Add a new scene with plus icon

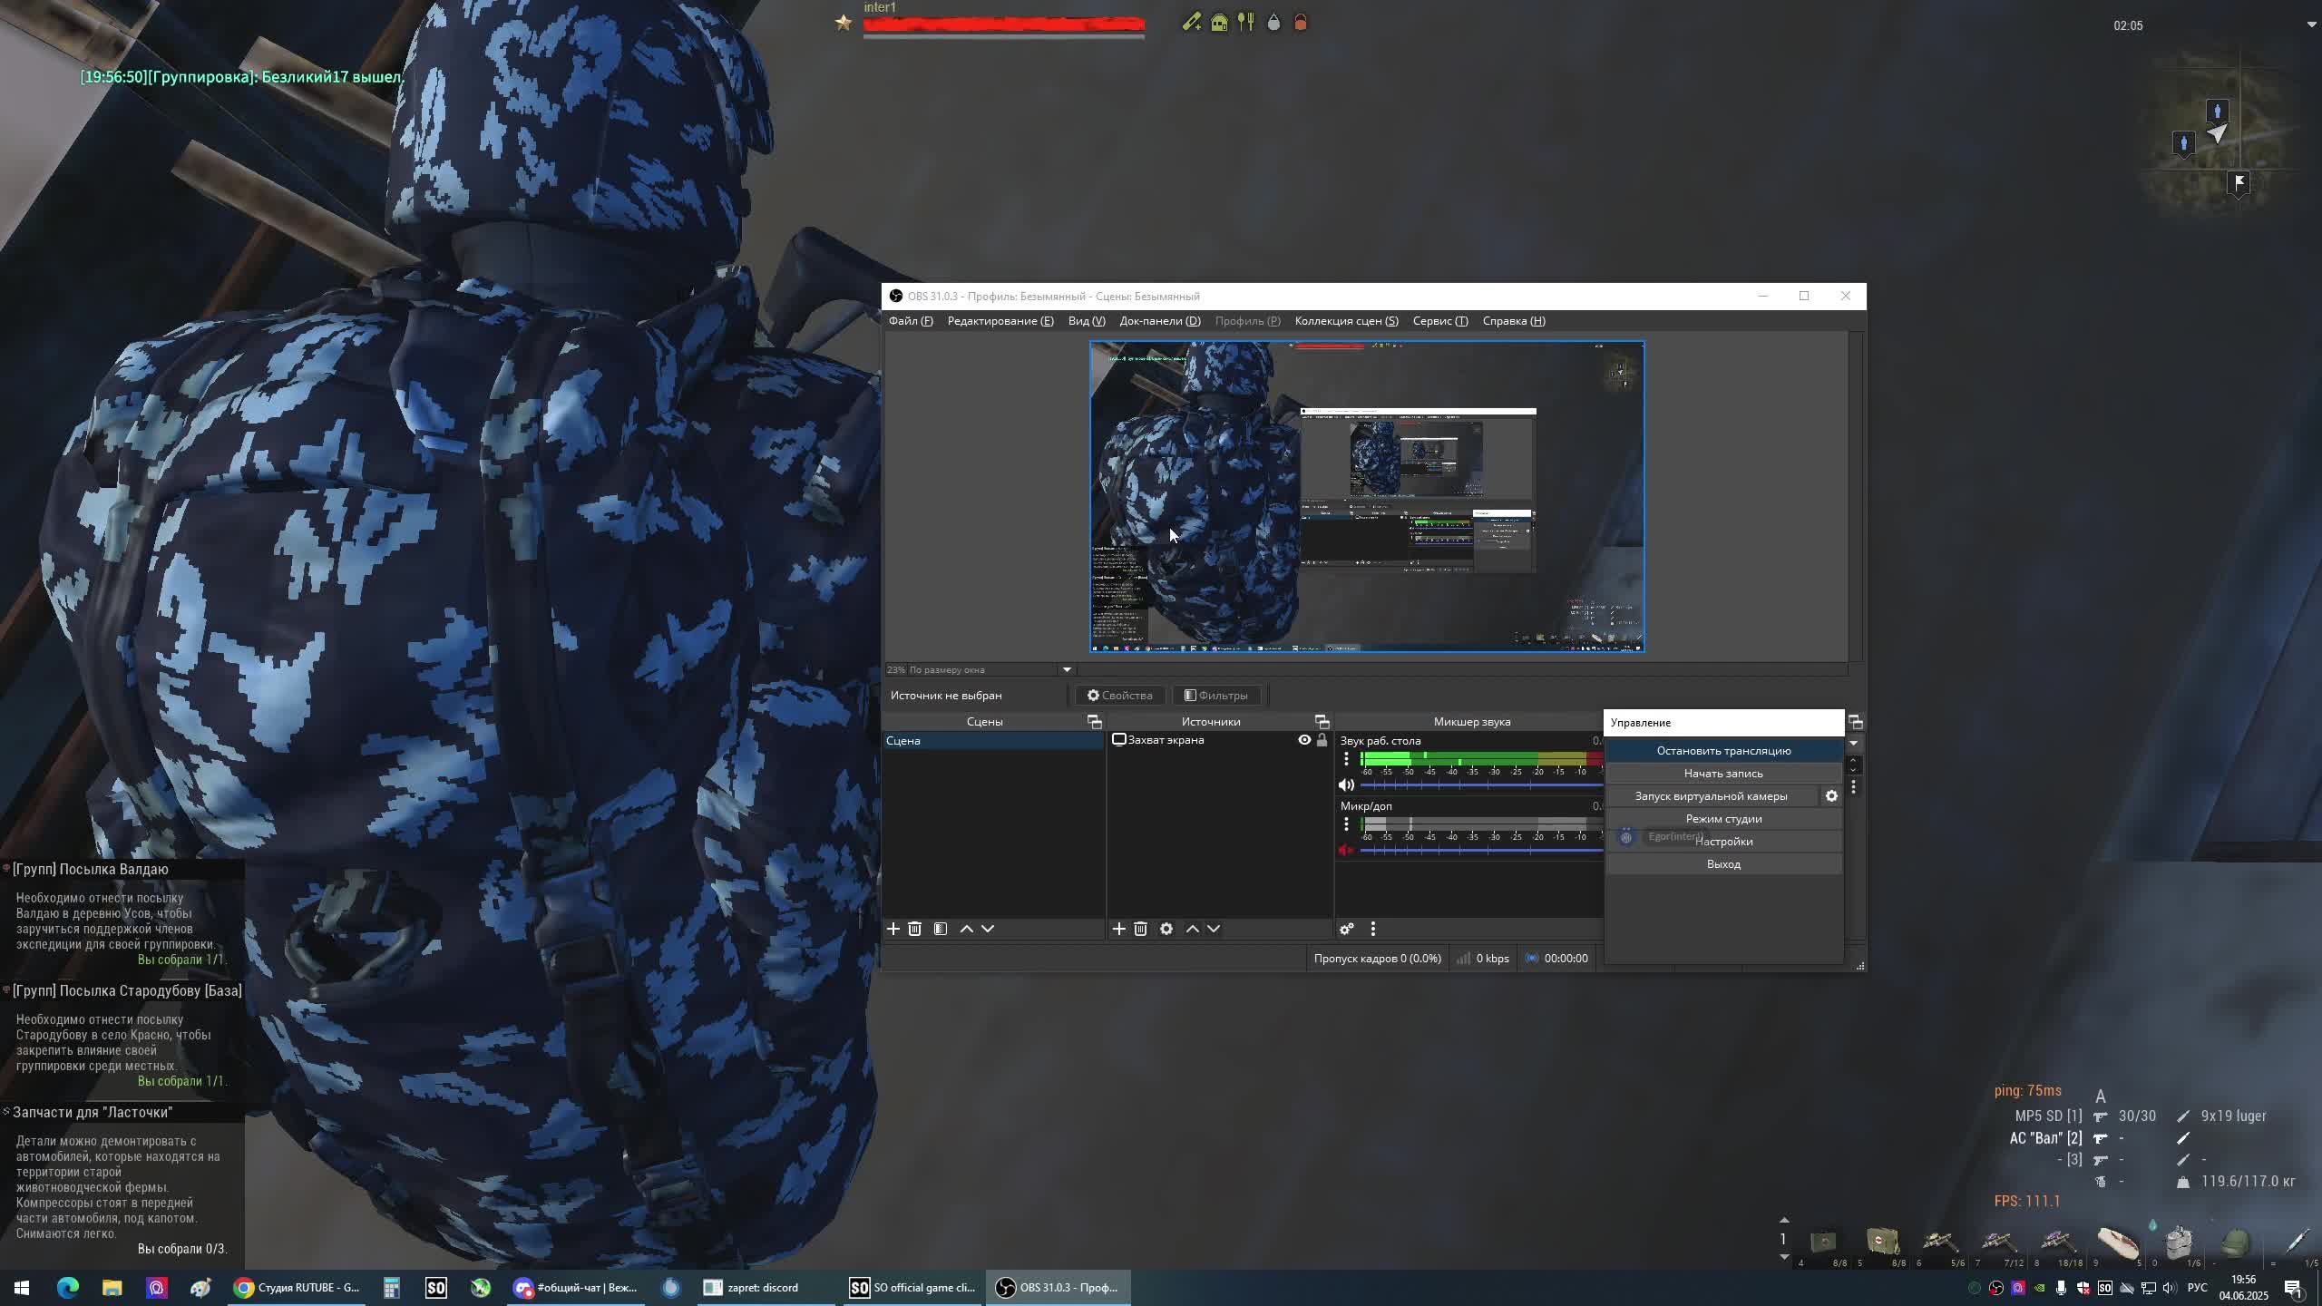pyautogui.click(x=893, y=929)
